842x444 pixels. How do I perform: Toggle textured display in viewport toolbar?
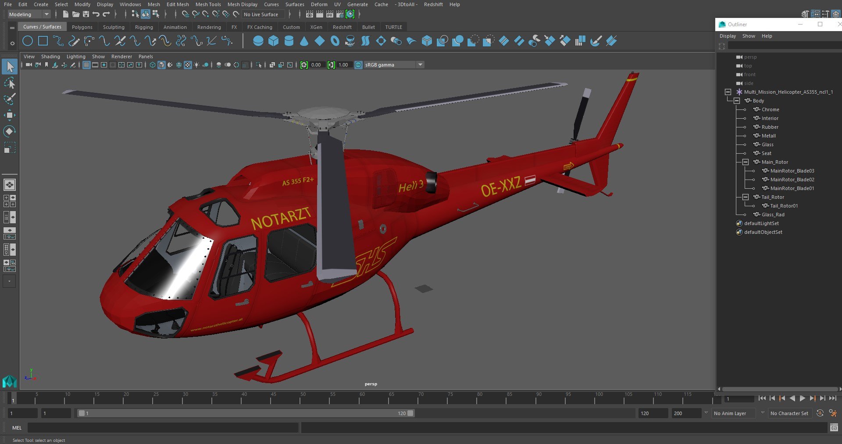point(188,65)
